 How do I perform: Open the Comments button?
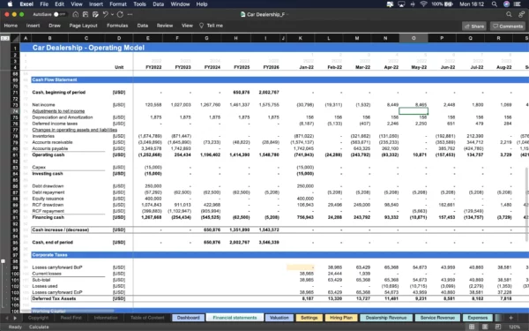tap(508, 26)
